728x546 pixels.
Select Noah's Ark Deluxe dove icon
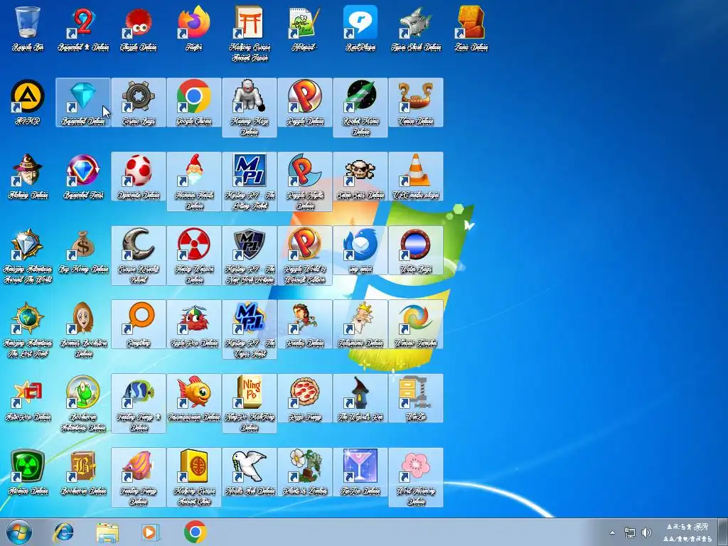(x=250, y=473)
